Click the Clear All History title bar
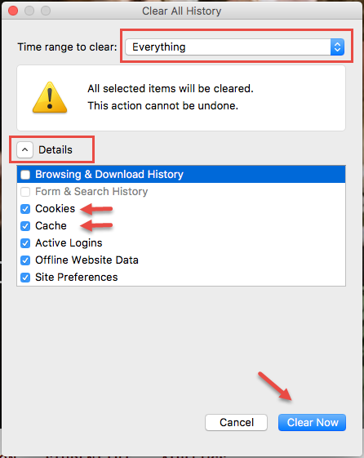The height and width of the screenshot is (458, 364). (181, 11)
